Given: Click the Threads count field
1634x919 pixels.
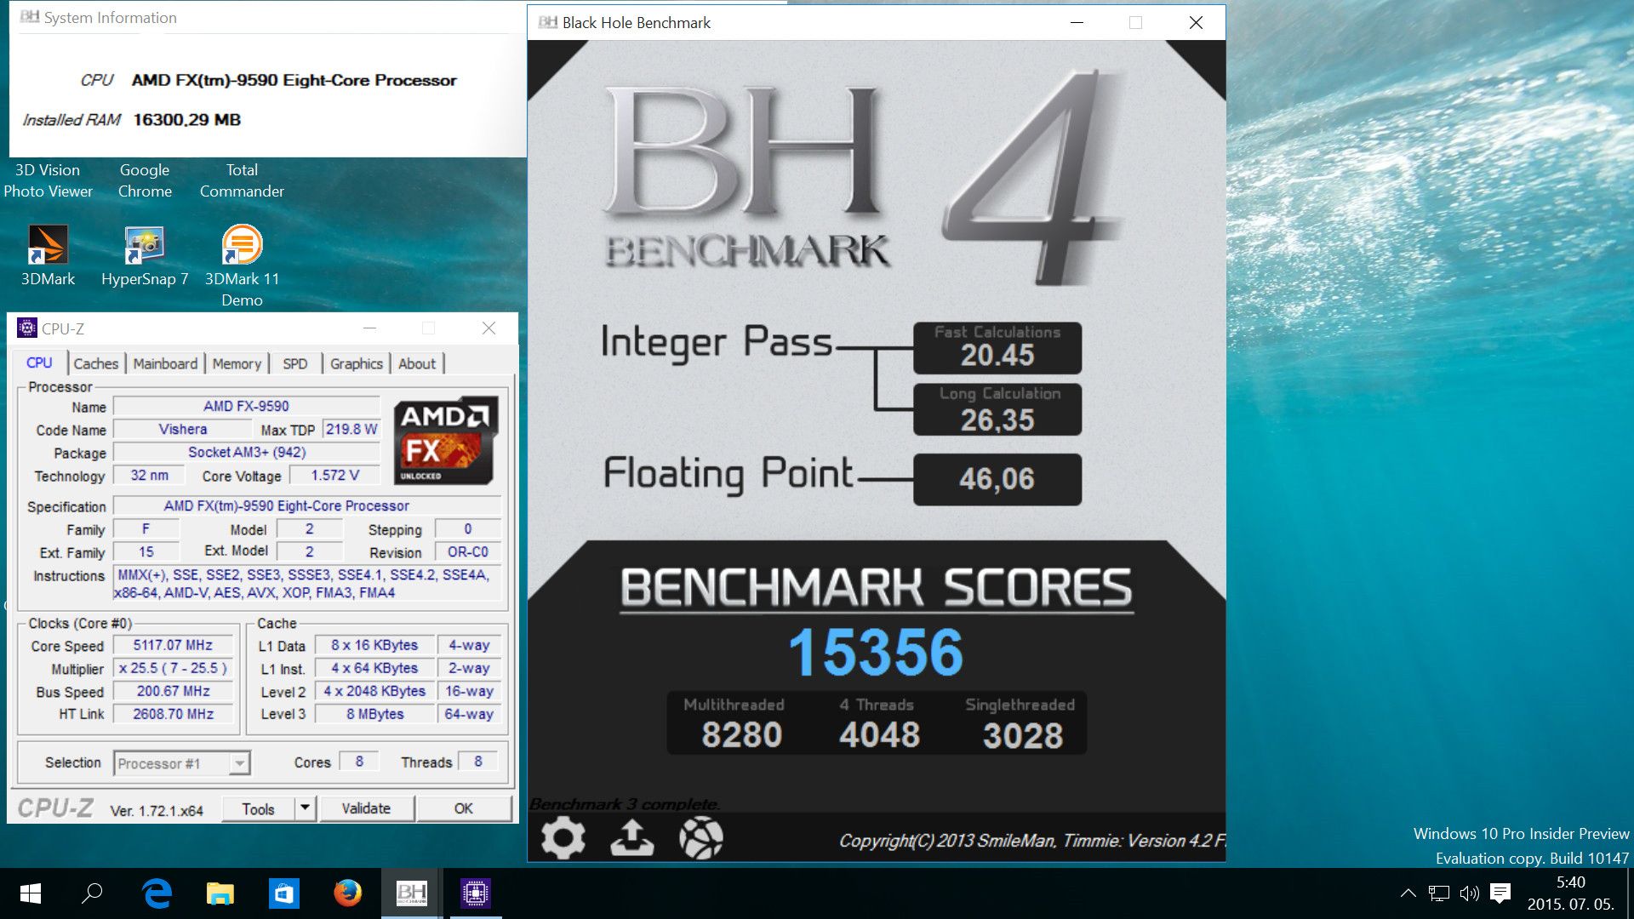Looking at the screenshot, I should 478,762.
